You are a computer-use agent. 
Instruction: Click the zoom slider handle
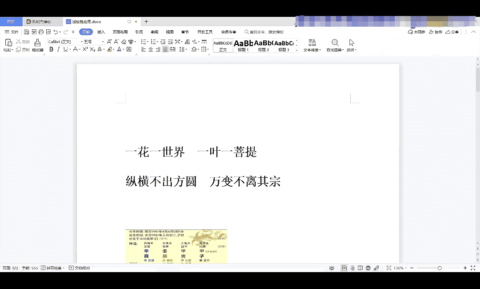(440, 268)
